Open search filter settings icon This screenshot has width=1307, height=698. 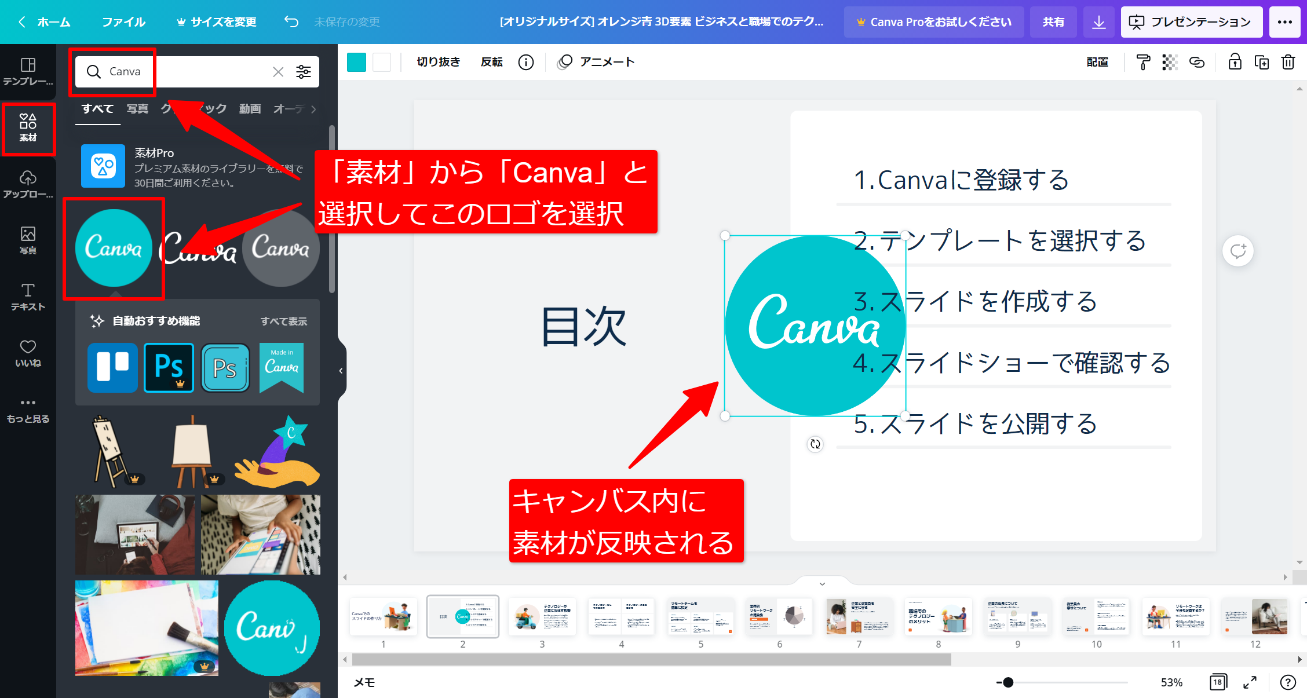(304, 71)
